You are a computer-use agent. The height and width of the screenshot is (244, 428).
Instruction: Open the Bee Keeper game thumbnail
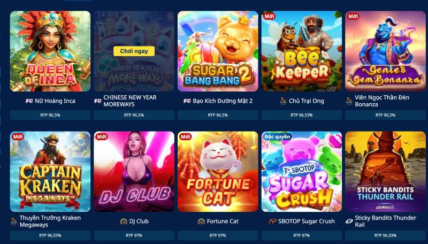click(302, 51)
